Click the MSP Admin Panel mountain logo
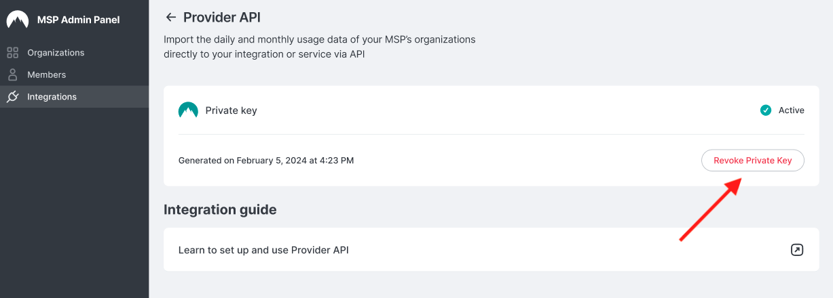Image resolution: width=833 pixels, height=298 pixels. [x=18, y=20]
